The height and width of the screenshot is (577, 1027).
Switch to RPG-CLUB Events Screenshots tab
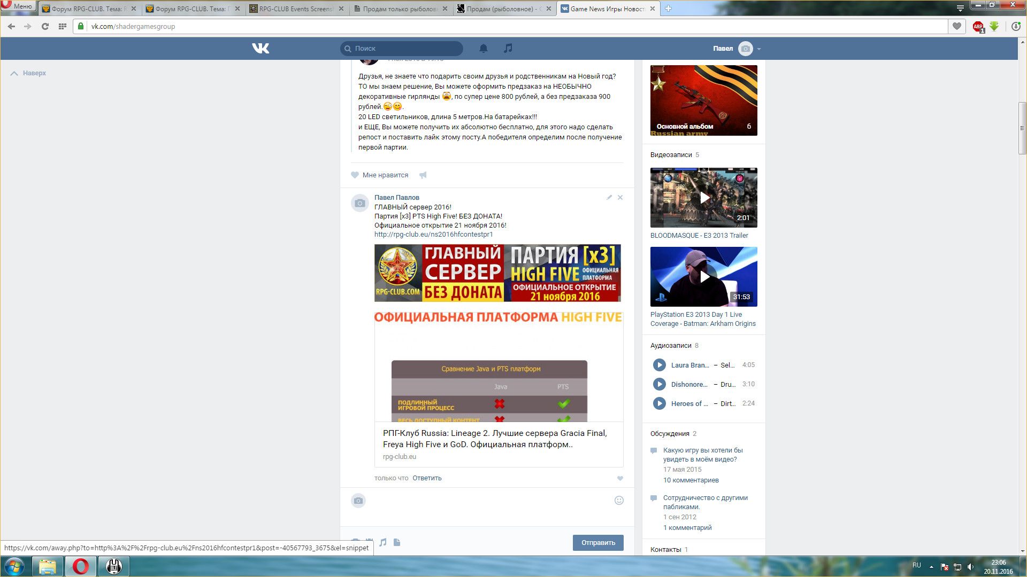(295, 9)
